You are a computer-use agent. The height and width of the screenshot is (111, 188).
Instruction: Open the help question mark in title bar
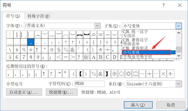tap(163, 5)
